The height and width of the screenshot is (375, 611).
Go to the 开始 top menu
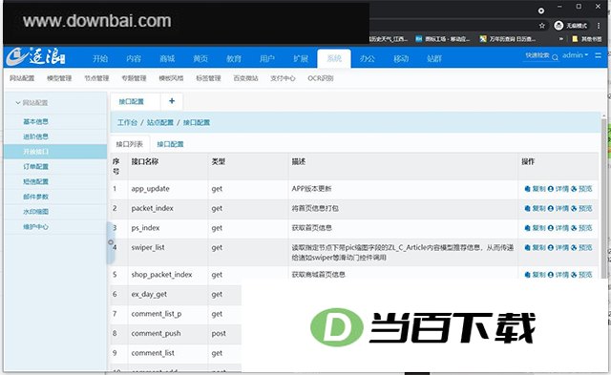click(x=100, y=58)
